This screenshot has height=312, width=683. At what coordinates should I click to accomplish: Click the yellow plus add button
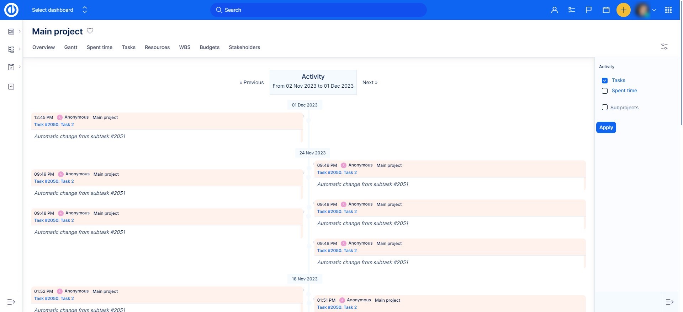pyautogui.click(x=623, y=10)
